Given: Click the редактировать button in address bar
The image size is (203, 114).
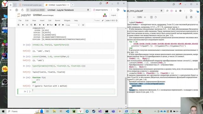Looking at the screenshot, I should click(x=101, y=10).
